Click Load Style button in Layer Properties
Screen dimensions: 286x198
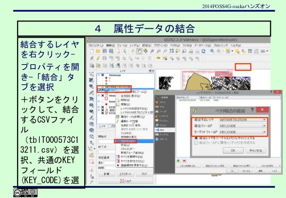(188, 166)
